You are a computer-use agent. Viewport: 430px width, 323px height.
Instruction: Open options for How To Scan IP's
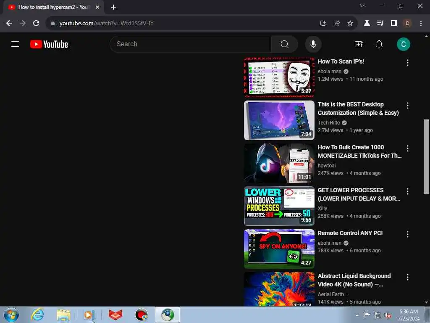click(407, 63)
